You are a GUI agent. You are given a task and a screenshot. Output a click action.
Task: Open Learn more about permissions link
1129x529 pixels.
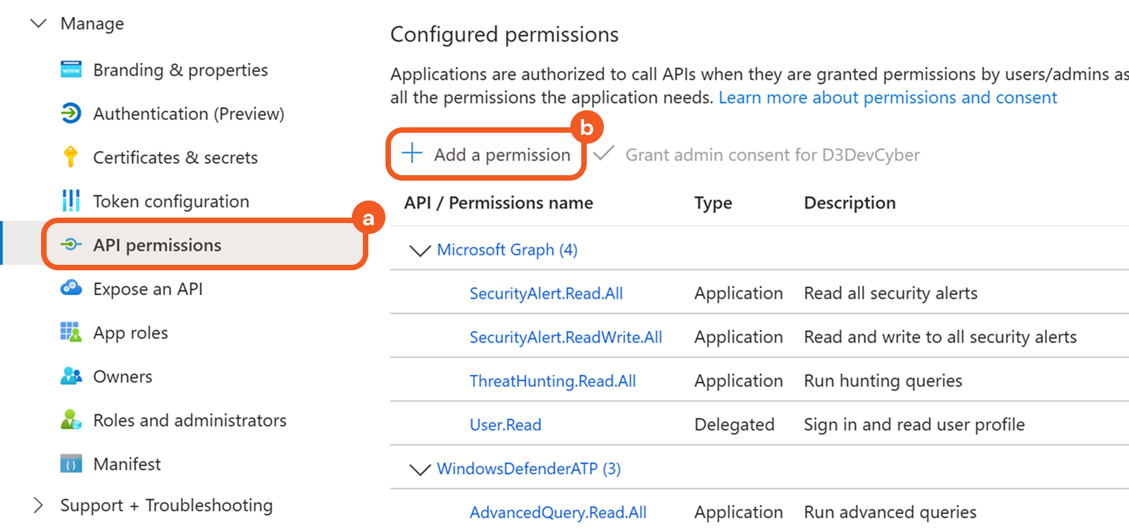point(887,97)
